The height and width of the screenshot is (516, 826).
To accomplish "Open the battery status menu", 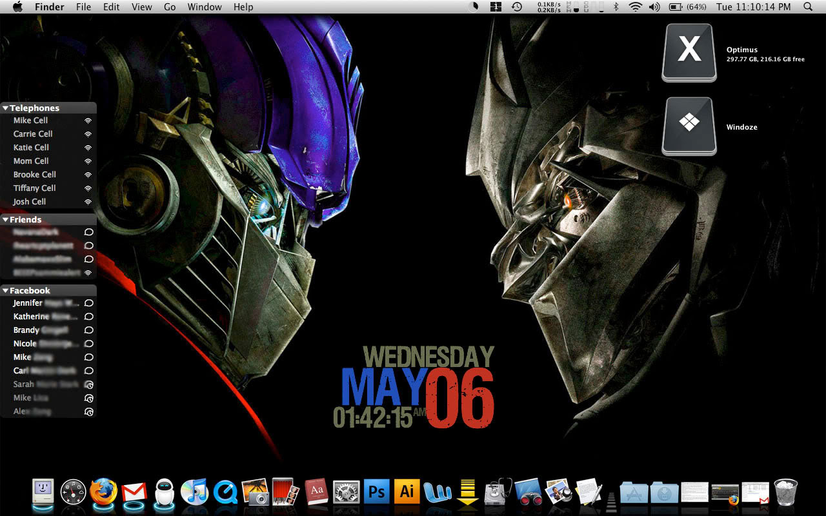I will 687,6.
